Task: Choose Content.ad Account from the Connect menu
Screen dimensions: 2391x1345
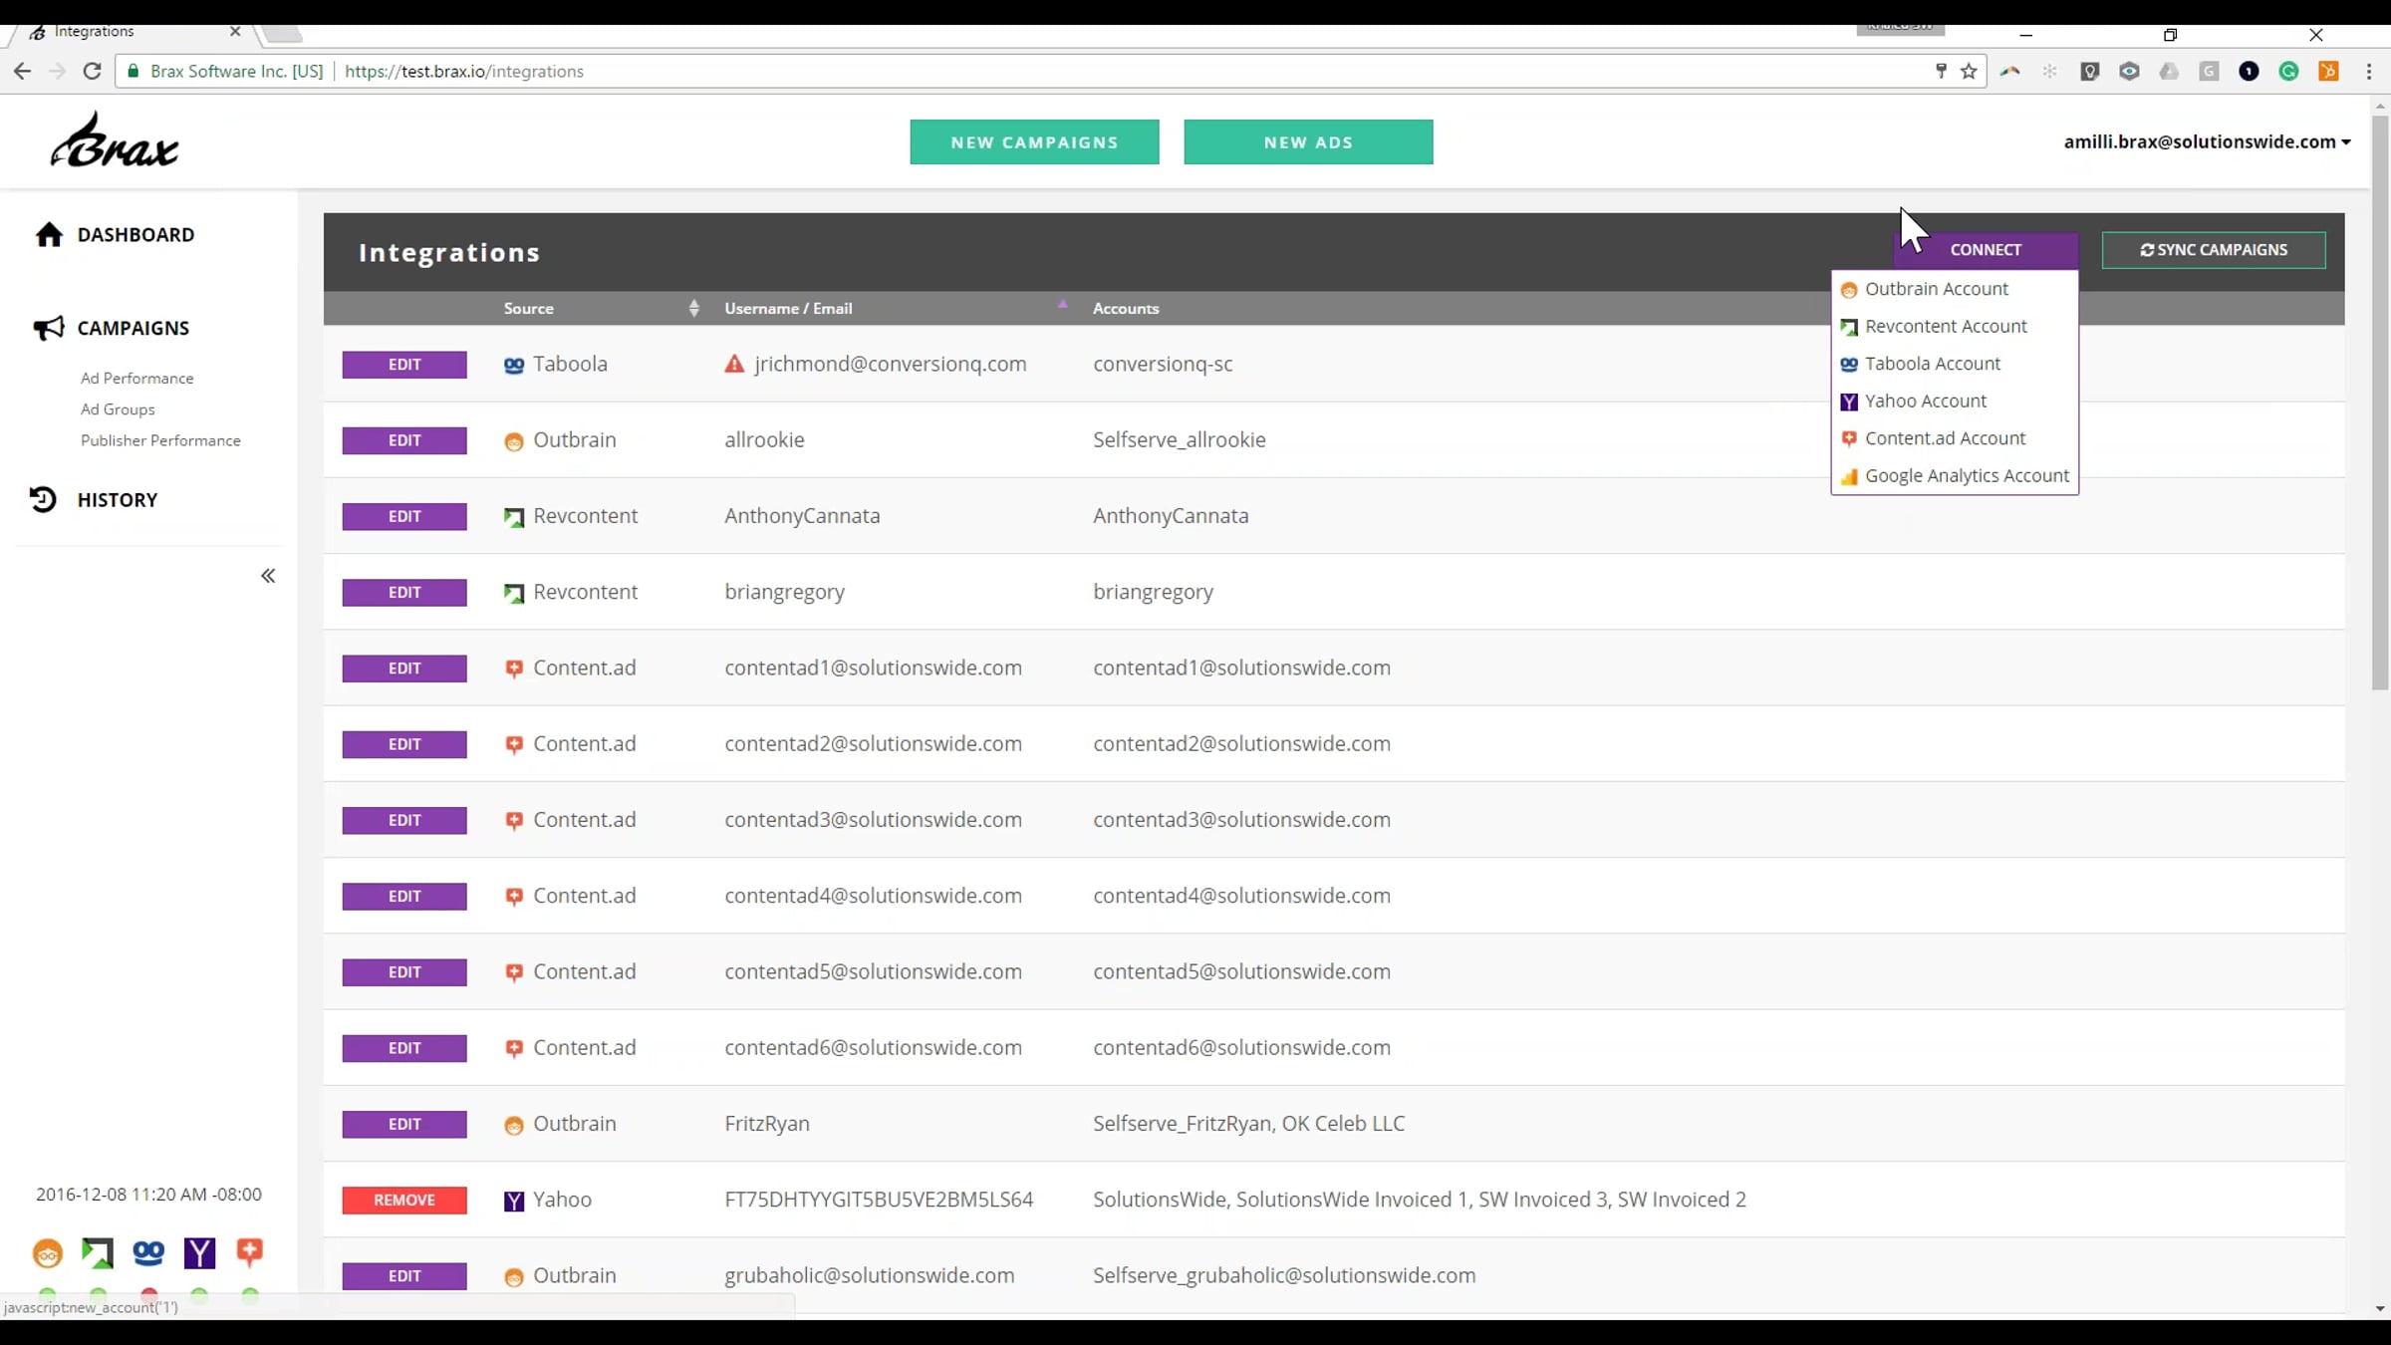Action: [x=1945, y=438]
